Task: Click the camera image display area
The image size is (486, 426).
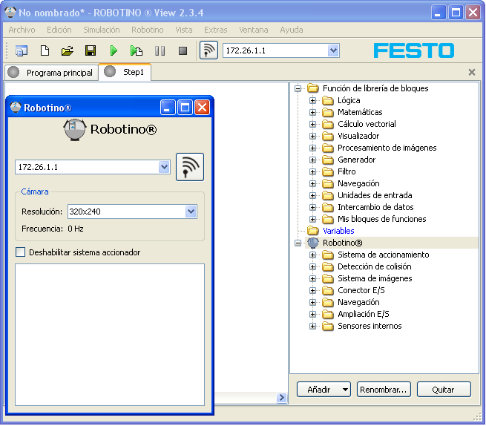Action: (110, 335)
